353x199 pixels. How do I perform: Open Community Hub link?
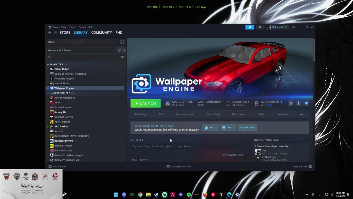185,114
